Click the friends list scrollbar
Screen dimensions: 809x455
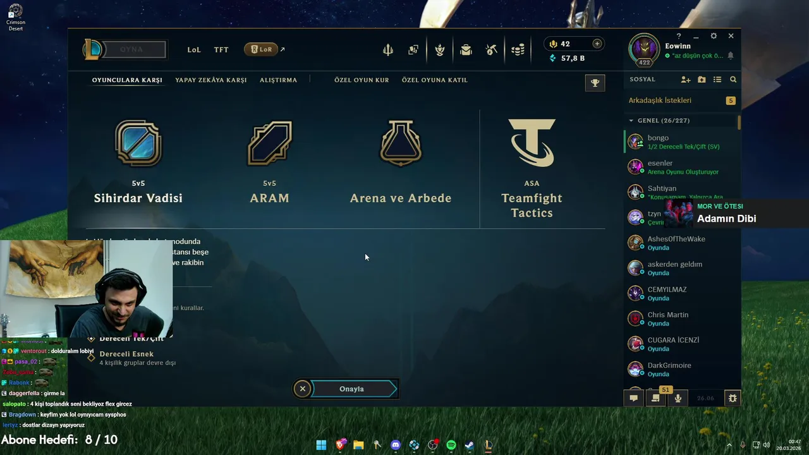[x=739, y=123]
